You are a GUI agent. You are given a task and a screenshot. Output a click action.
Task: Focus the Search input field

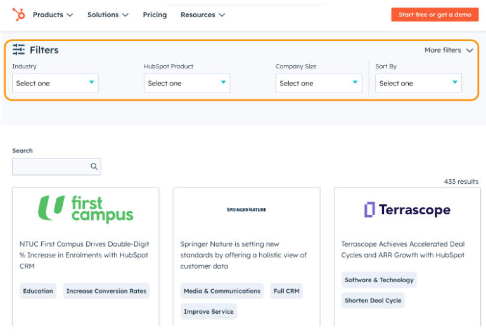[x=51, y=167]
